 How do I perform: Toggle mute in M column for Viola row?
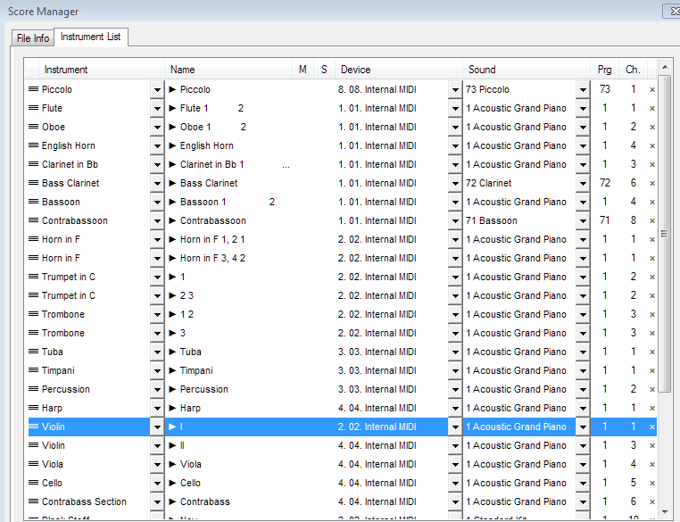tap(303, 464)
